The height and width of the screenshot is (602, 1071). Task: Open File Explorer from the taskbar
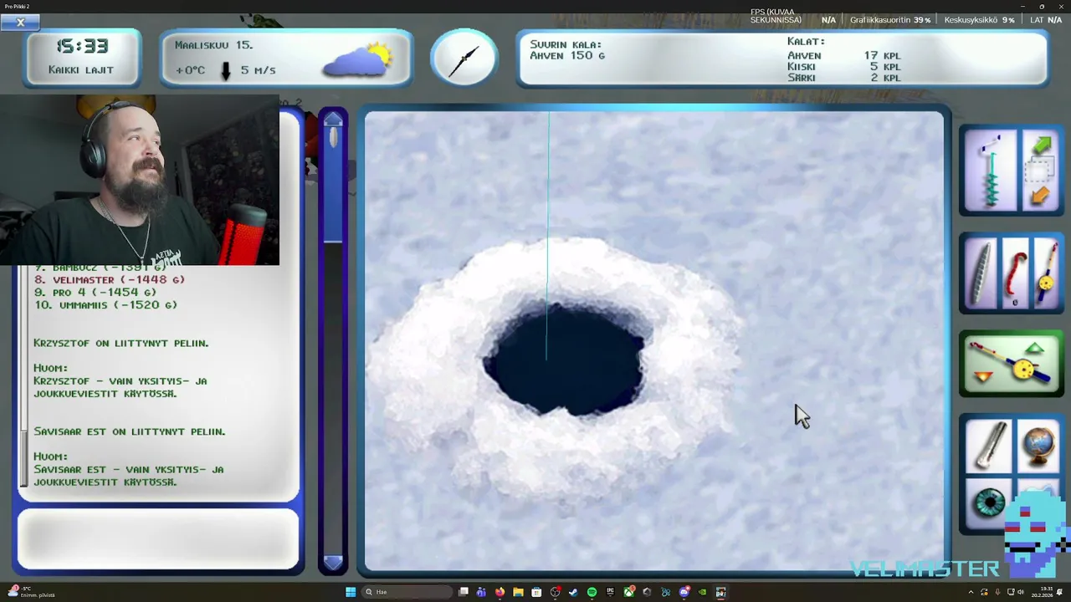(518, 592)
